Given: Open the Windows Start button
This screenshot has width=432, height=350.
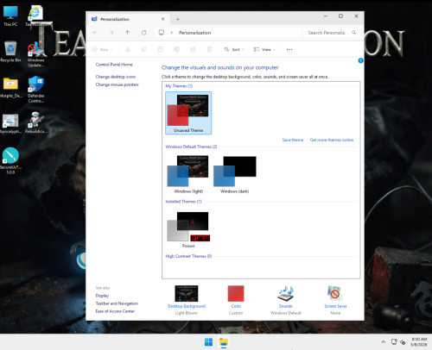Looking at the screenshot, I should coord(208,342).
